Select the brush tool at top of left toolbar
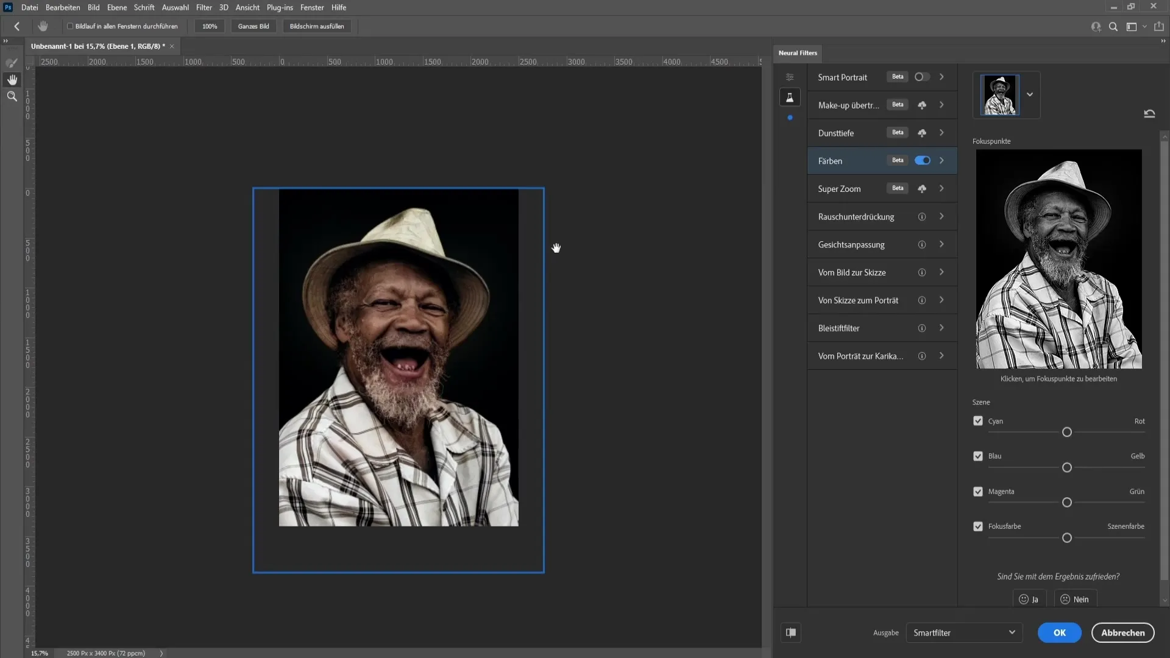This screenshot has height=658, width=1170. coord(12,63)
